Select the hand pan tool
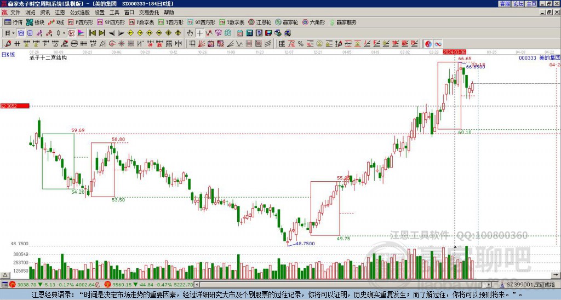Viewport: 561px width, 300px height. [x=190, y=33]
